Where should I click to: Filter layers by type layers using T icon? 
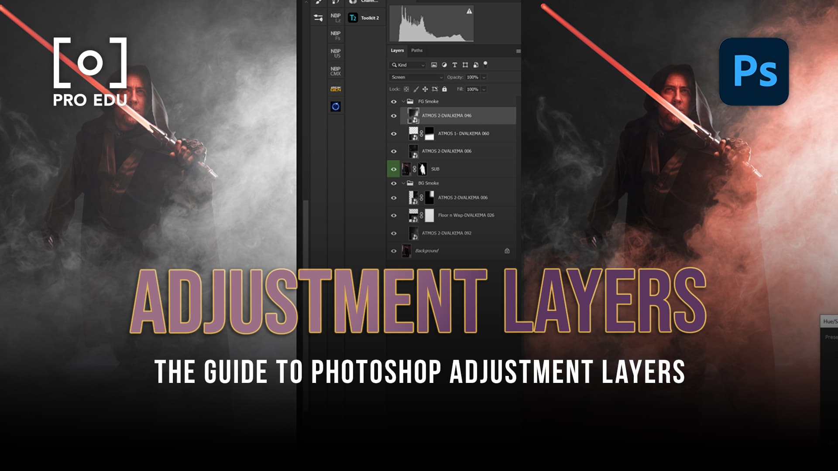[455, 65]
